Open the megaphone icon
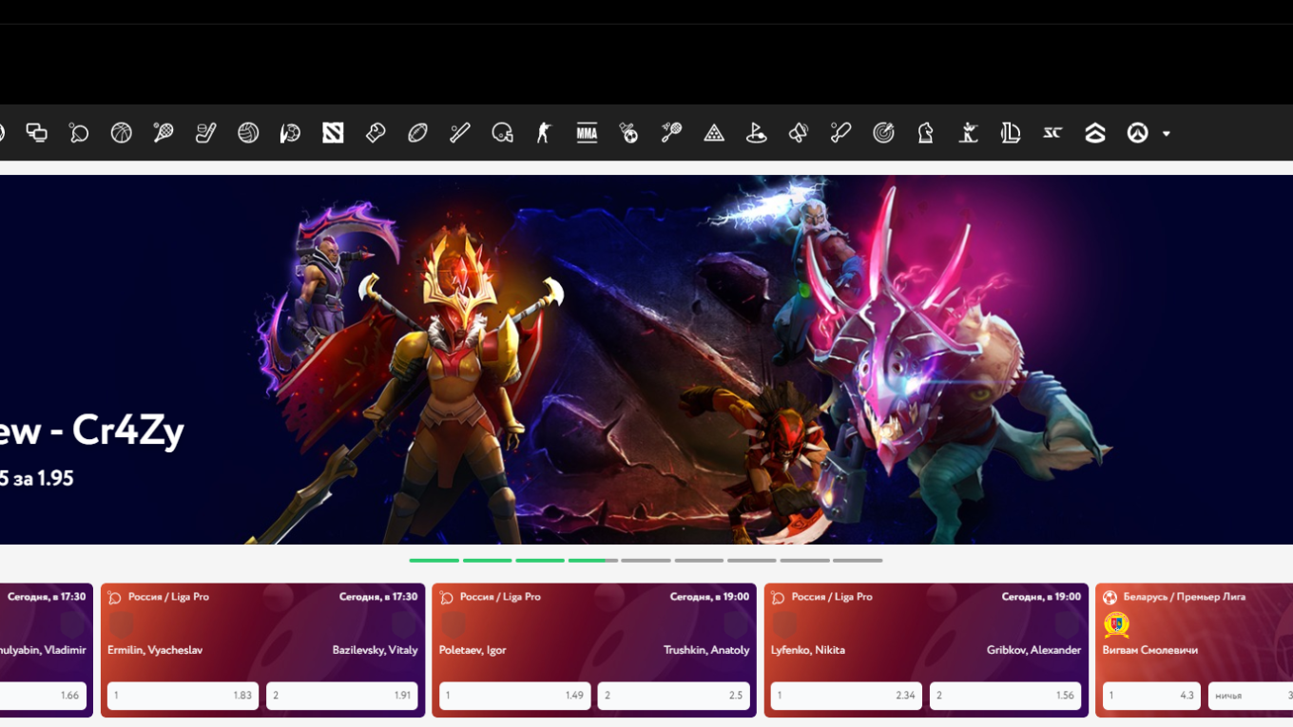The width and height of the screenshot is (1293, 727). 799,133
